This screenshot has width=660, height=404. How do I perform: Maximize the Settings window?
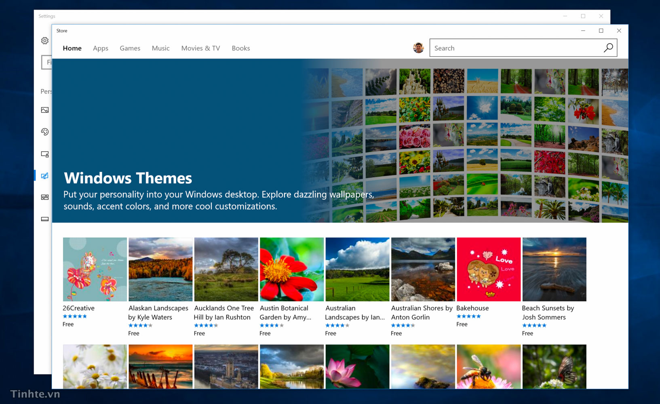click(583, 16)
